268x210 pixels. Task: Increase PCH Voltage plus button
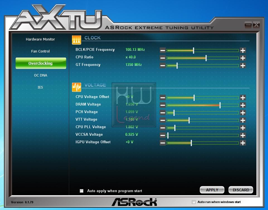tap(243, 113)
